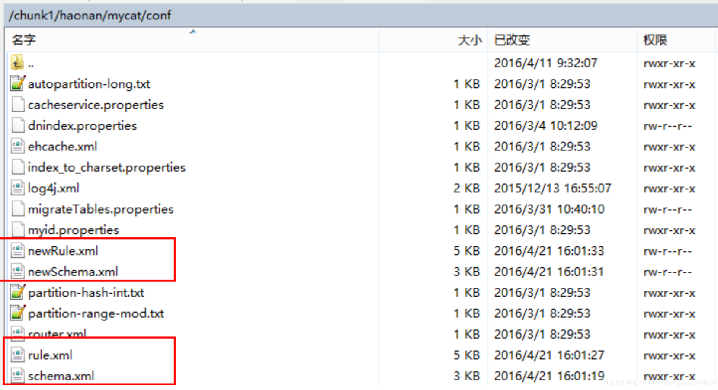Click rw-r--r-- permission of dnindex.properties

tap(668, 126)
